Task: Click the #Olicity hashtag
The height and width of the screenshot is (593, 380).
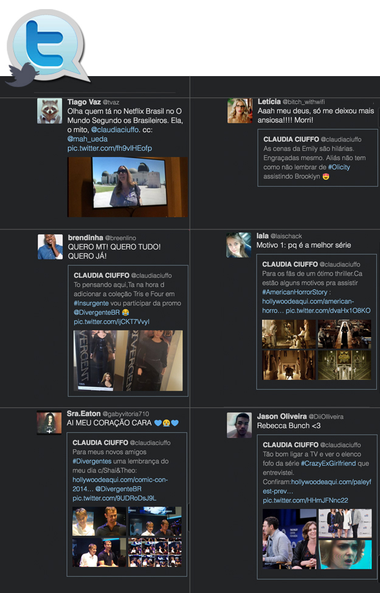Action: [339, 167]
